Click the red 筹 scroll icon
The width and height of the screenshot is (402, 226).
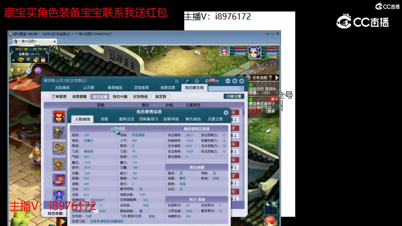pos(19,79)
